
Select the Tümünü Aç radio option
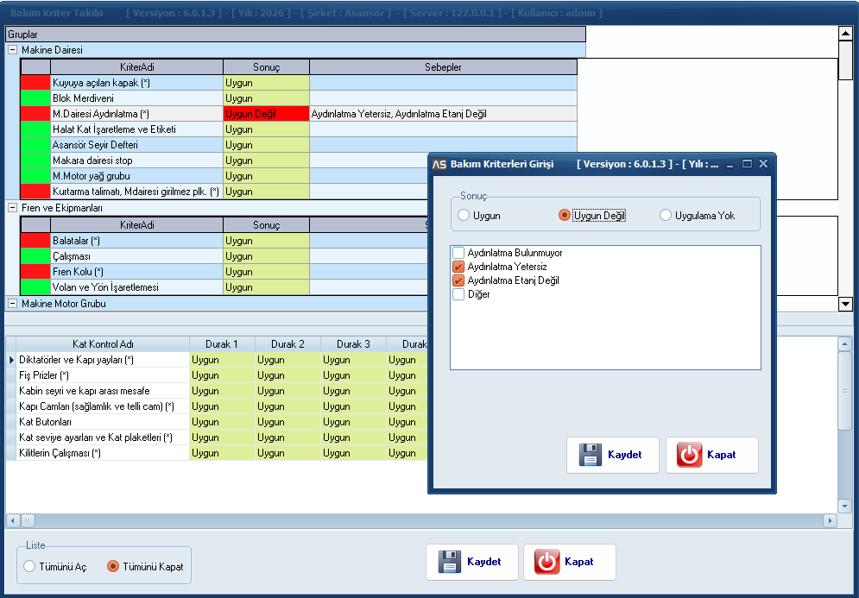29,567
